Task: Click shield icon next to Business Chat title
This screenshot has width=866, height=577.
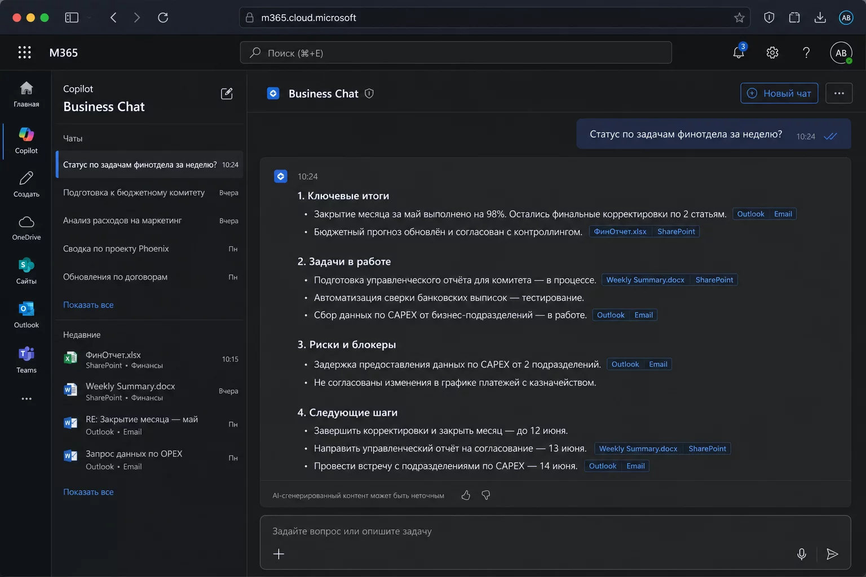Action: (x=369, y=94)
